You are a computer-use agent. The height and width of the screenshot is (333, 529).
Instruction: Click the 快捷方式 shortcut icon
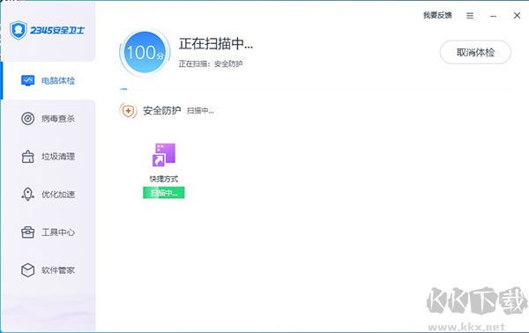click(164, 155)
